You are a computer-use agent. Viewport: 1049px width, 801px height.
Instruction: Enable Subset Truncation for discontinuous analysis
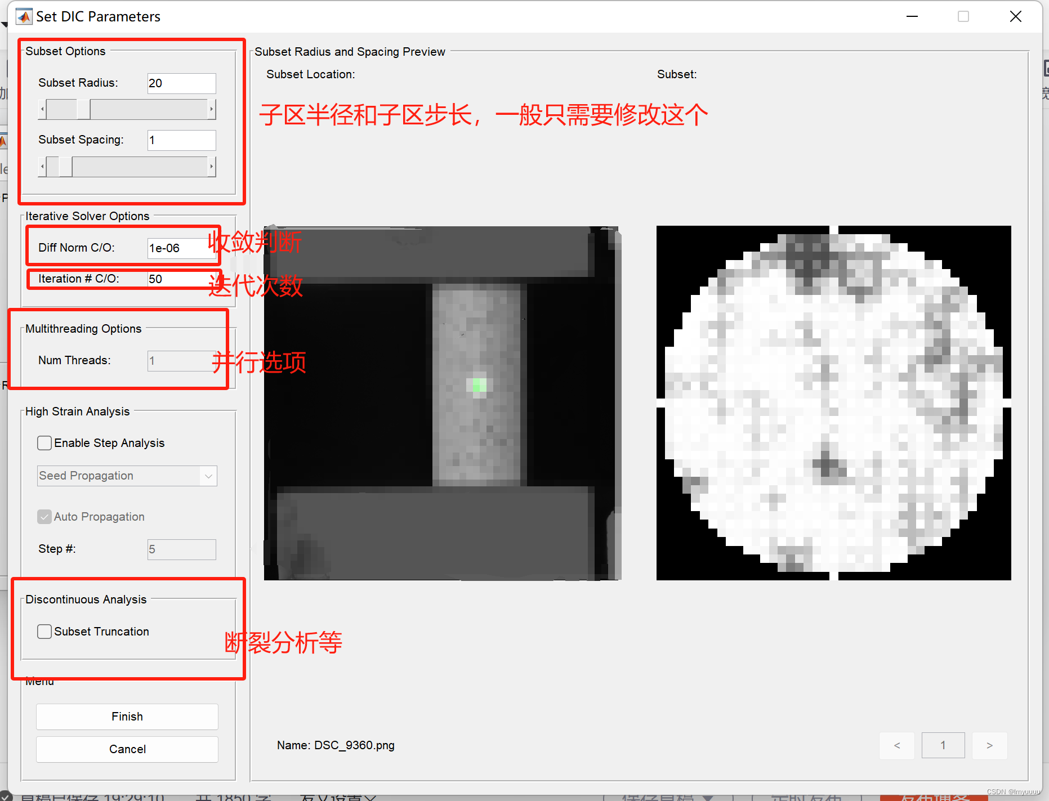44,631
